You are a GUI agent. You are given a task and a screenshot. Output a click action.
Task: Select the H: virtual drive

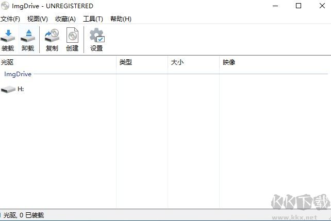tap(13, 89)
